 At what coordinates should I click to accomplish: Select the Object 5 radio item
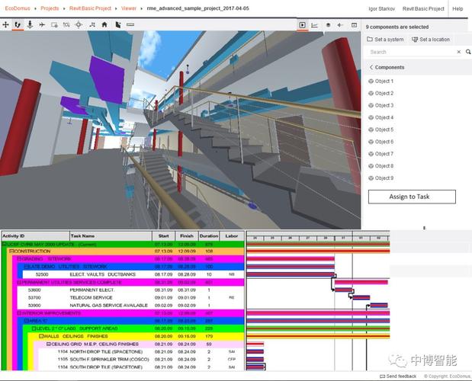(371, 130)
